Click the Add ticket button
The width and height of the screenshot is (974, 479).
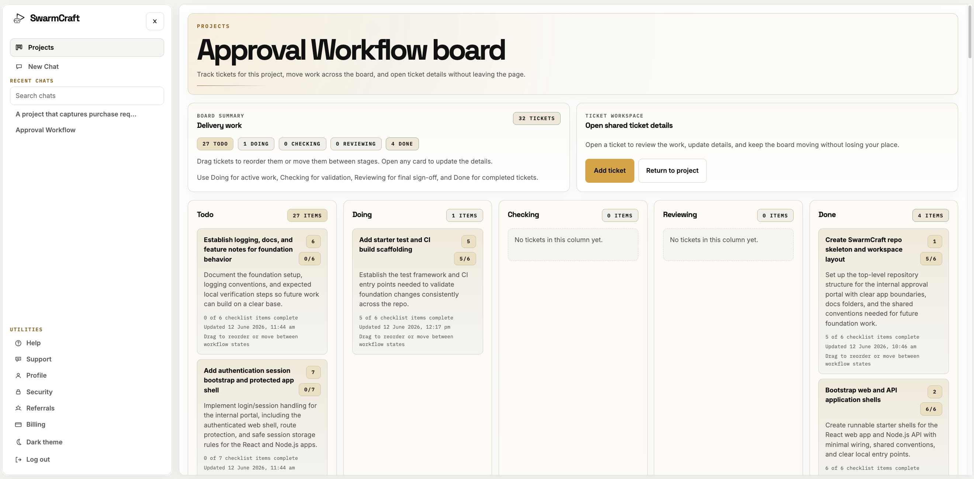tap(610, 171)
